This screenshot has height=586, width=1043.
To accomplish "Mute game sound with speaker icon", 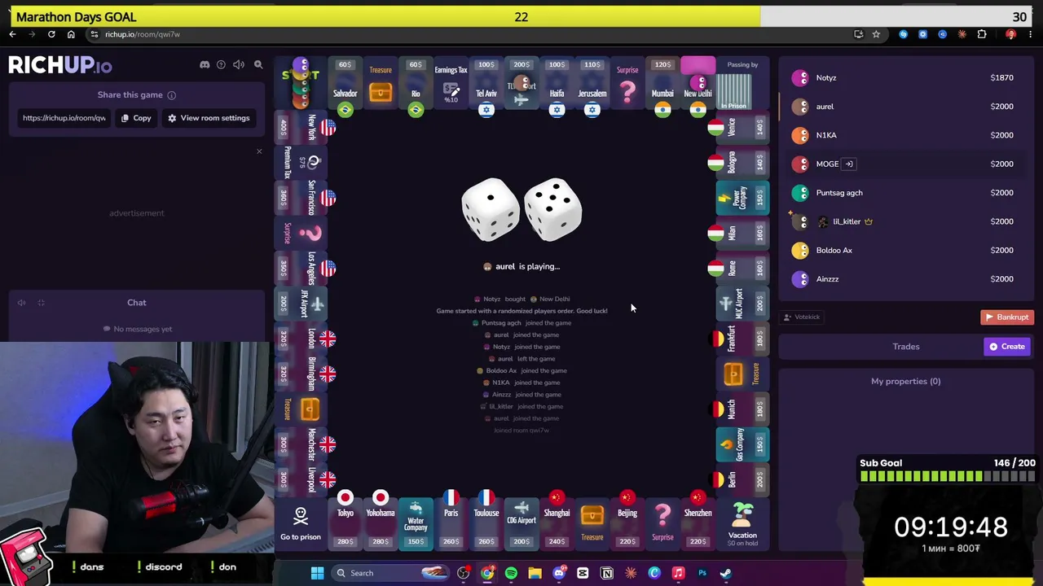I will (x=239, y=65).
